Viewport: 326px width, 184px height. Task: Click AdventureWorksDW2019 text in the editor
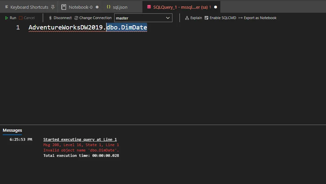pos(65,27)
